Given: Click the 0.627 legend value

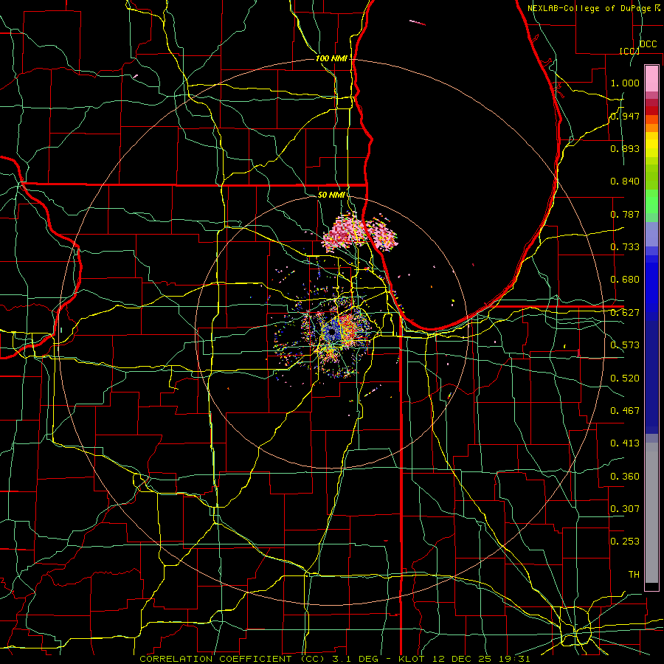Looking at the screenshot, I should coord(625,313).
